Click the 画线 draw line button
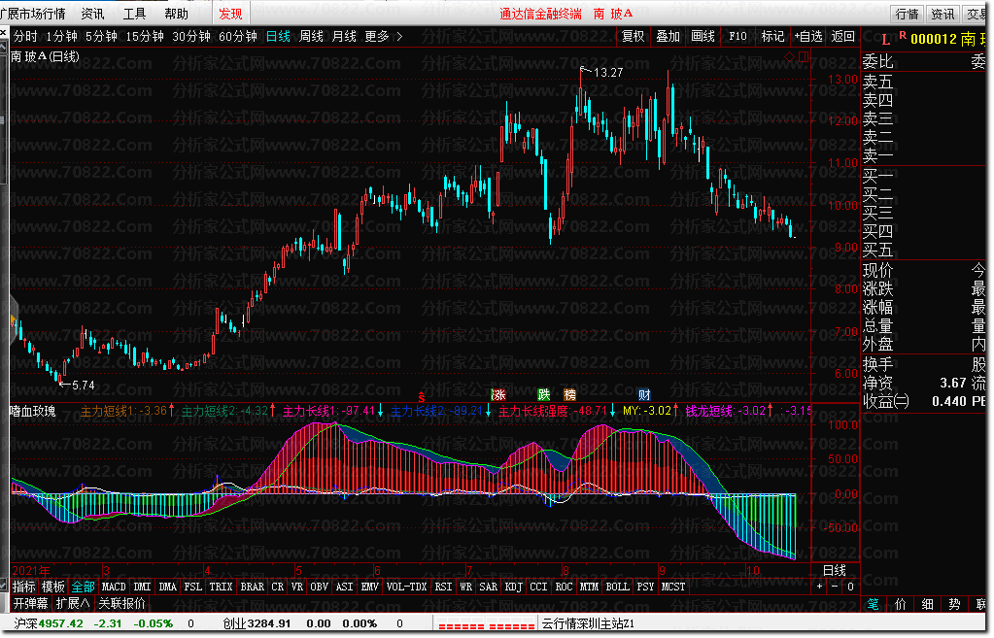The image size is (994, 638). [703, 37]
